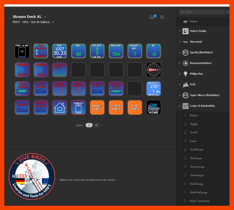234x210 pixels.
Task: Select page 1 indicator
Action: click(x=89, y=125)
